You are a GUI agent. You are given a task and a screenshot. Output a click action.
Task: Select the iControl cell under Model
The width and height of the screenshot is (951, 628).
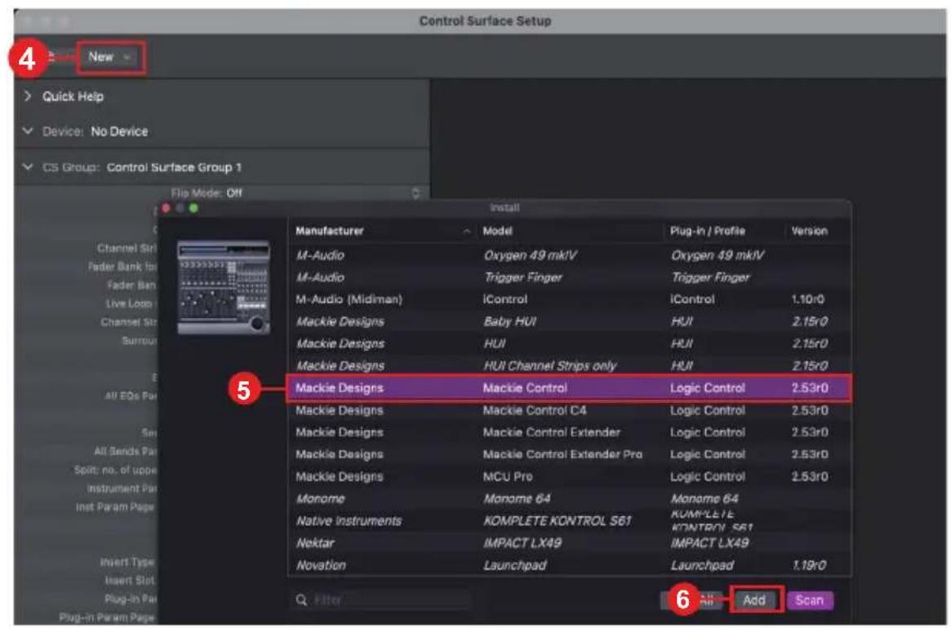point(504,299)
